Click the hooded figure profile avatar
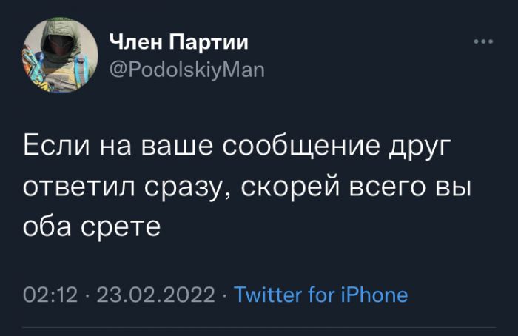This screenshot has width=518, height=336. point(61,56)
